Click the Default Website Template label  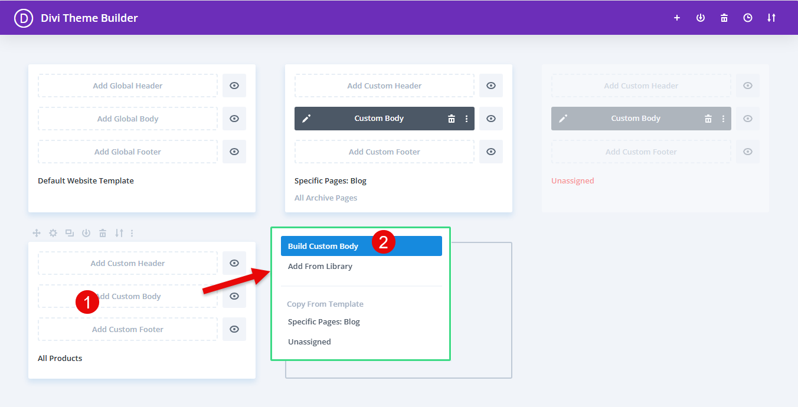(86, 180)
